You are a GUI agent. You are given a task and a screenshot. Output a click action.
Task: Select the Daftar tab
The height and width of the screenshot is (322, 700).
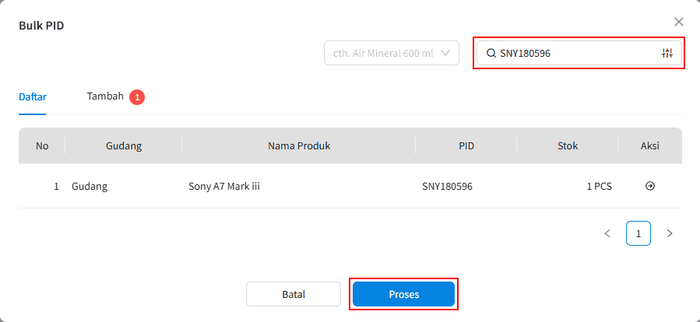33,96
